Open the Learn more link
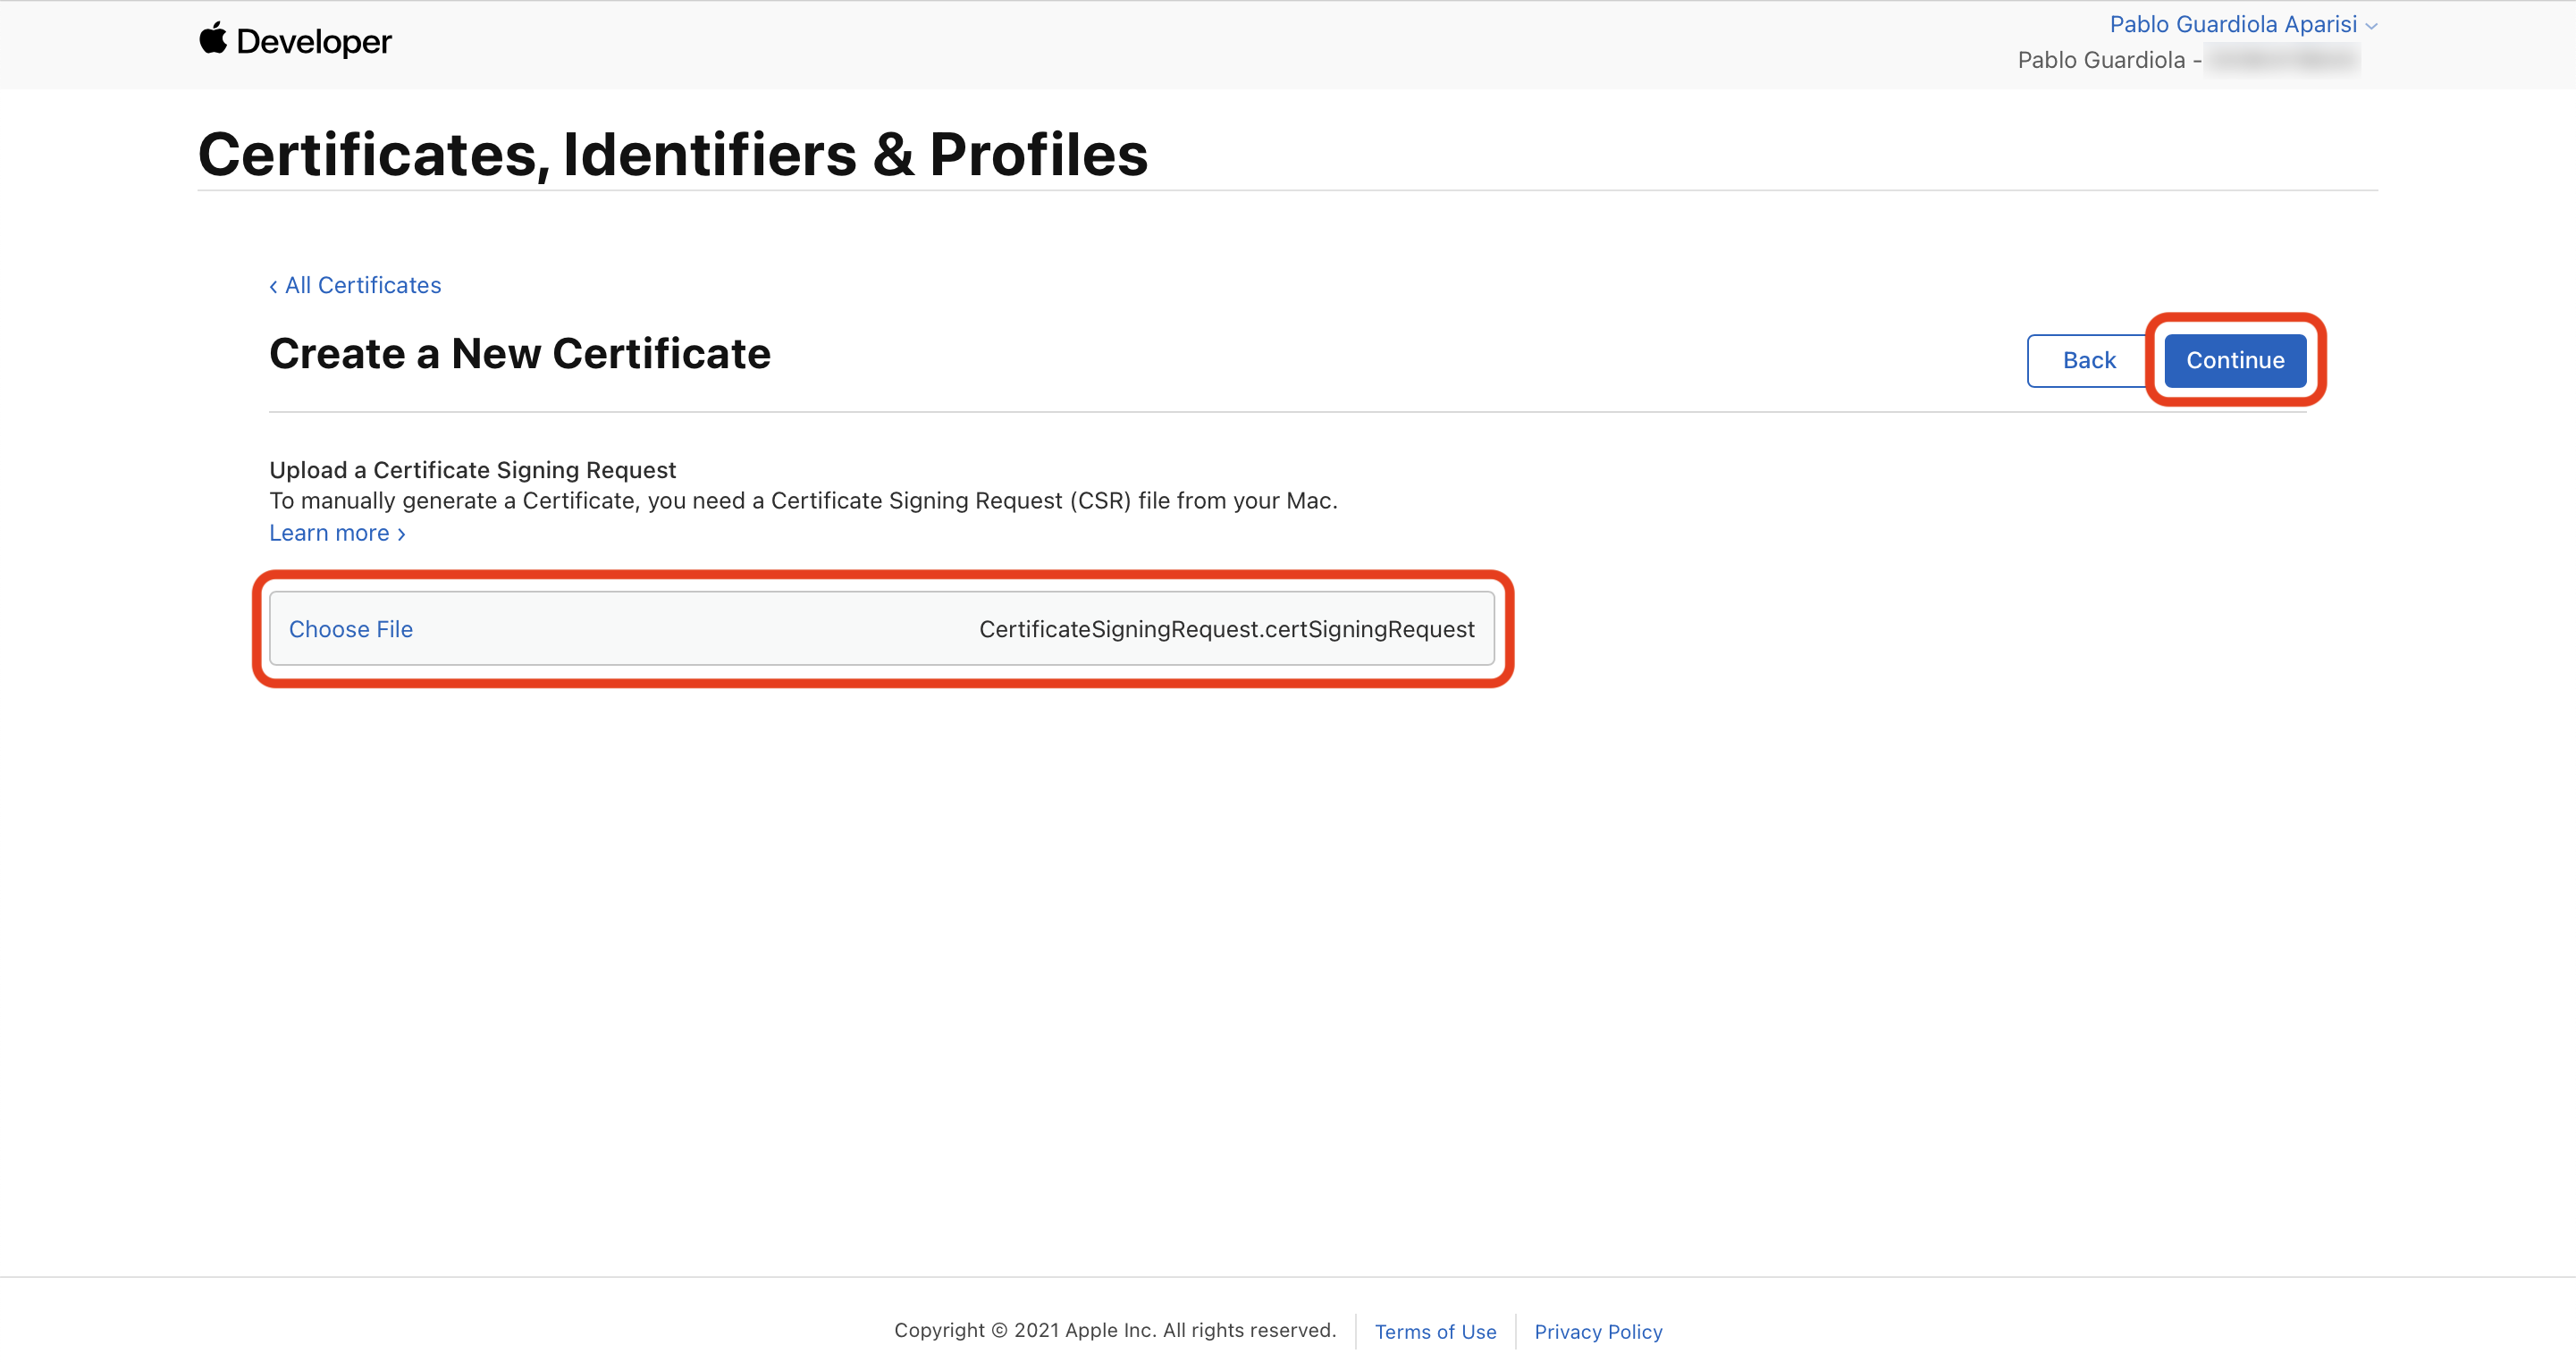Viewport: 2576px width, 1362px height. [329, 533]
